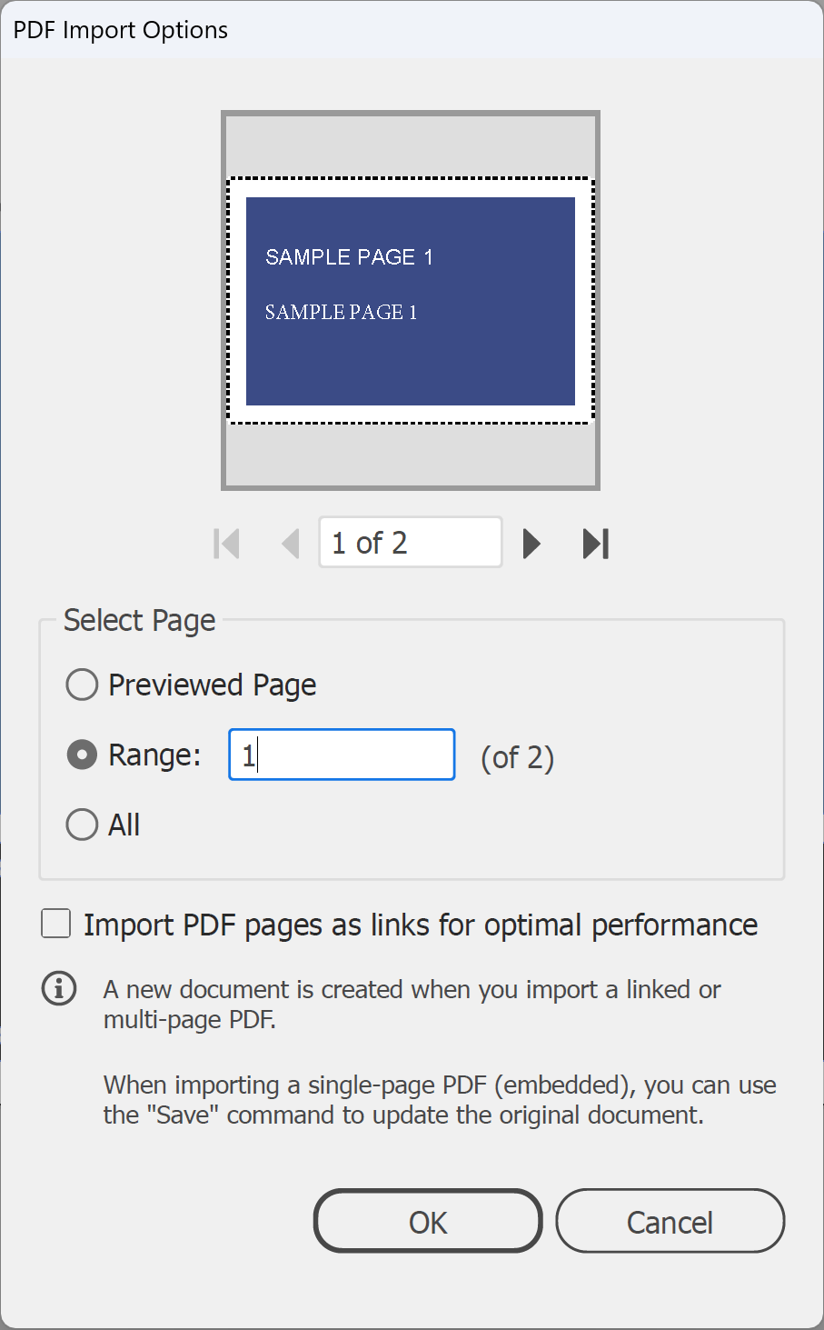Click the '1 of 2' page field

point(411,543)
